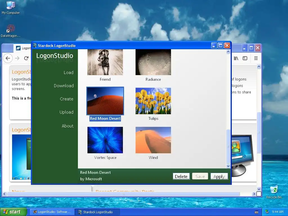Select the DataWagon desktop shortcut
Image resolution: width=288 pixels, height=216 pixels.
click(x=10, y=31)
